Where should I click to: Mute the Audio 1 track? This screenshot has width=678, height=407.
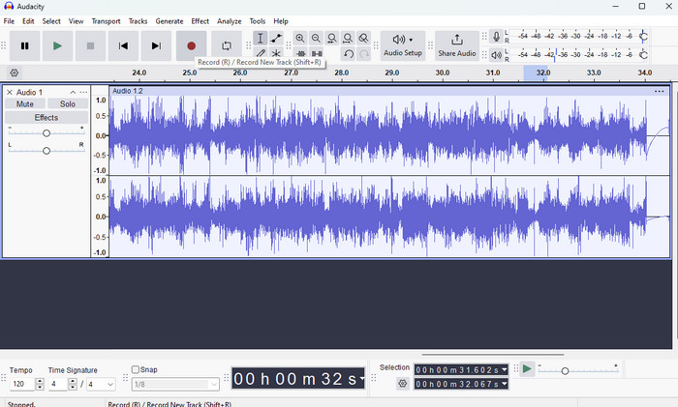[24, 104]
